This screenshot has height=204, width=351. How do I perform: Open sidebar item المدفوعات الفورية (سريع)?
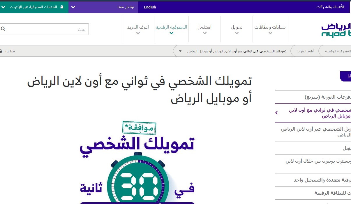click(x=313, y=97)
